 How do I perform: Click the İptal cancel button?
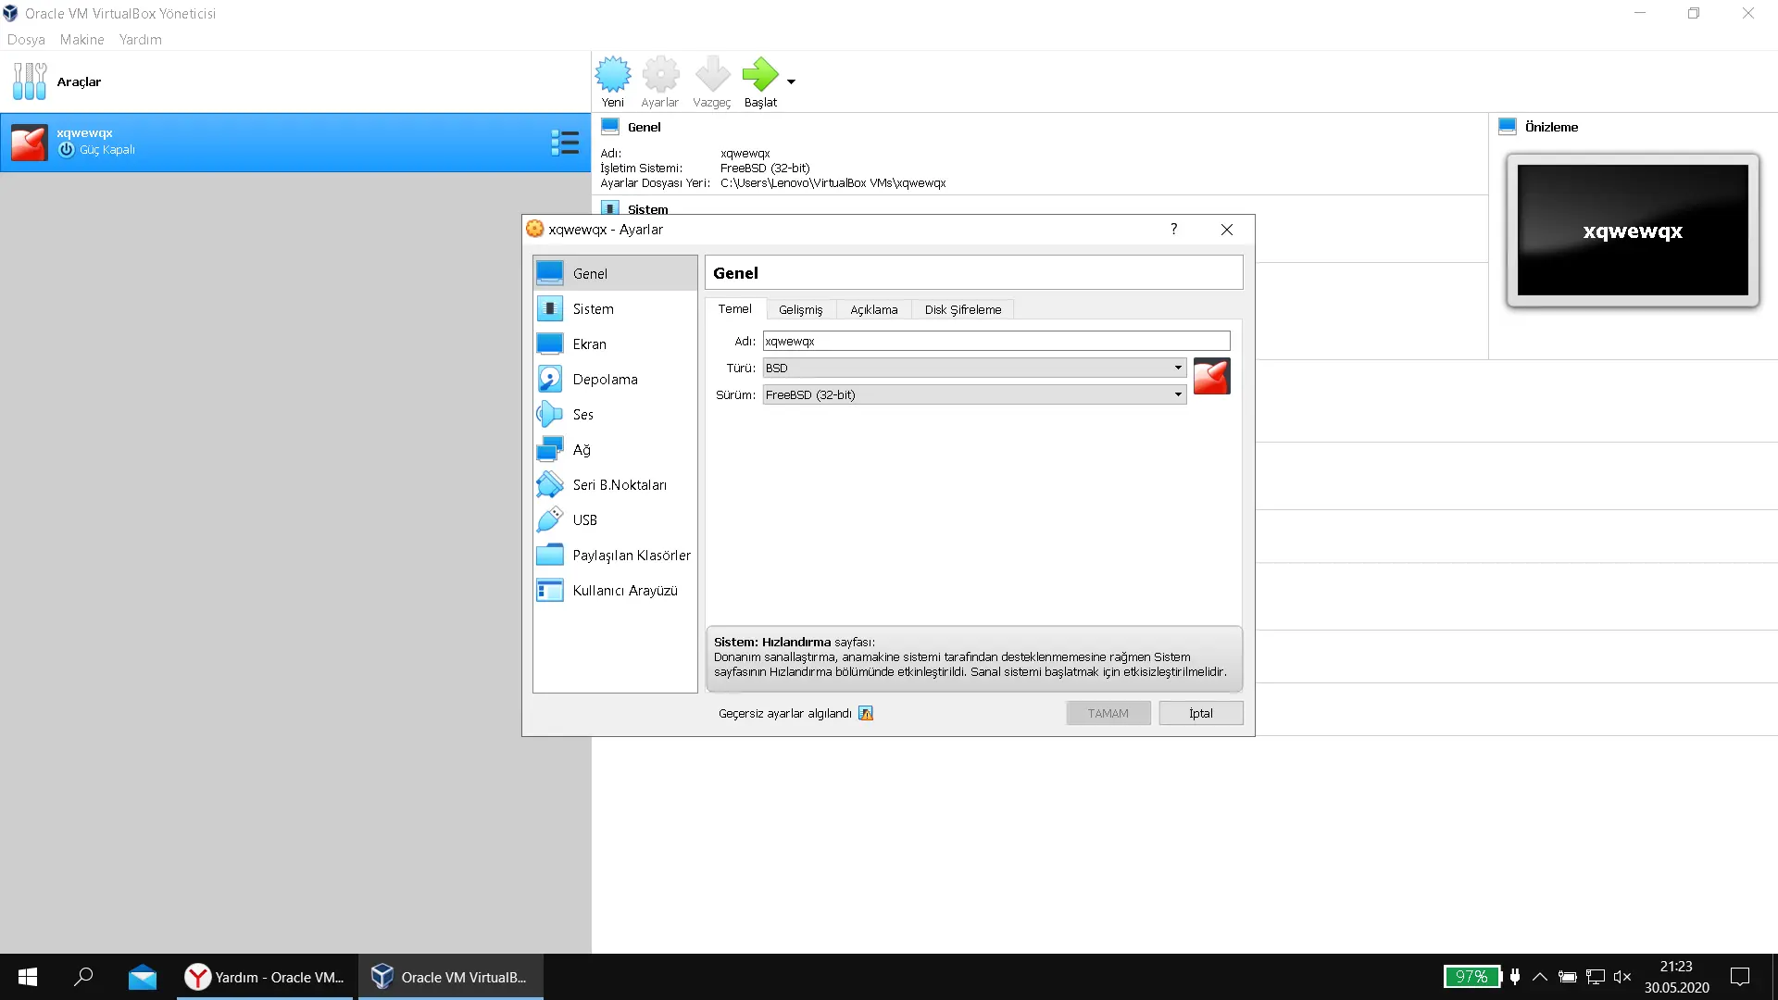[1200, 713]
